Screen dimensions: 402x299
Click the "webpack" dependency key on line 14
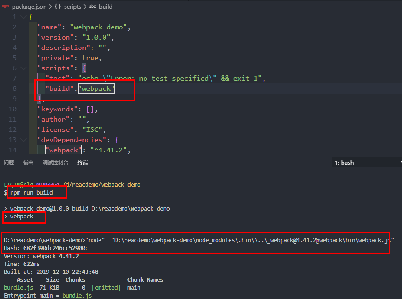click(63, 150)
